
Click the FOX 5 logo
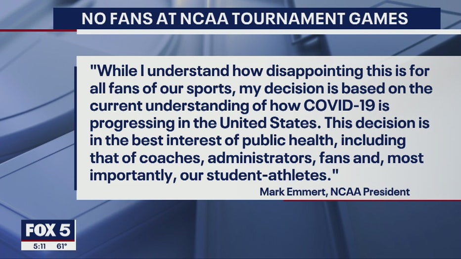coord(48,230)
